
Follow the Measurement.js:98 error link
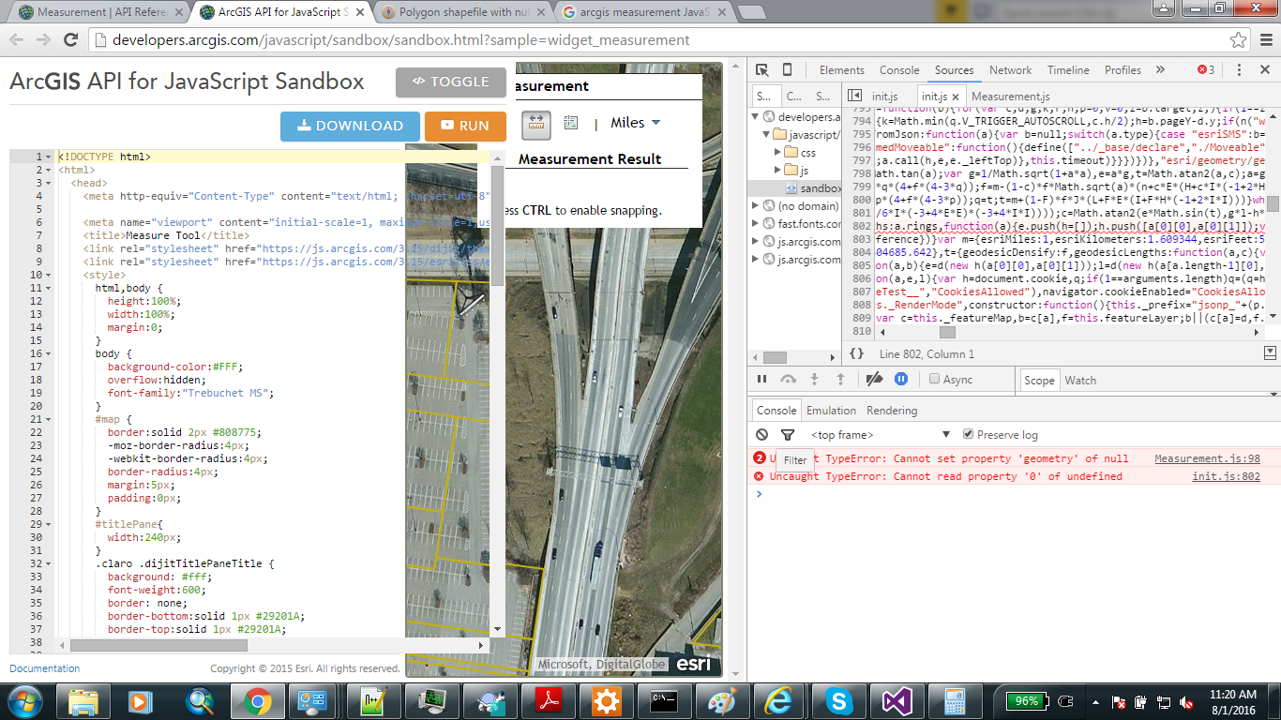pos(1207,458)
